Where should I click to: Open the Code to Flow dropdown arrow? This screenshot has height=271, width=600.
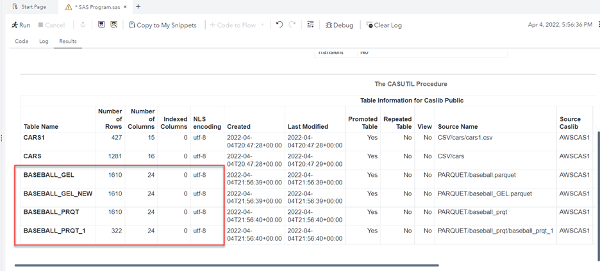click(x=262, y=26)
